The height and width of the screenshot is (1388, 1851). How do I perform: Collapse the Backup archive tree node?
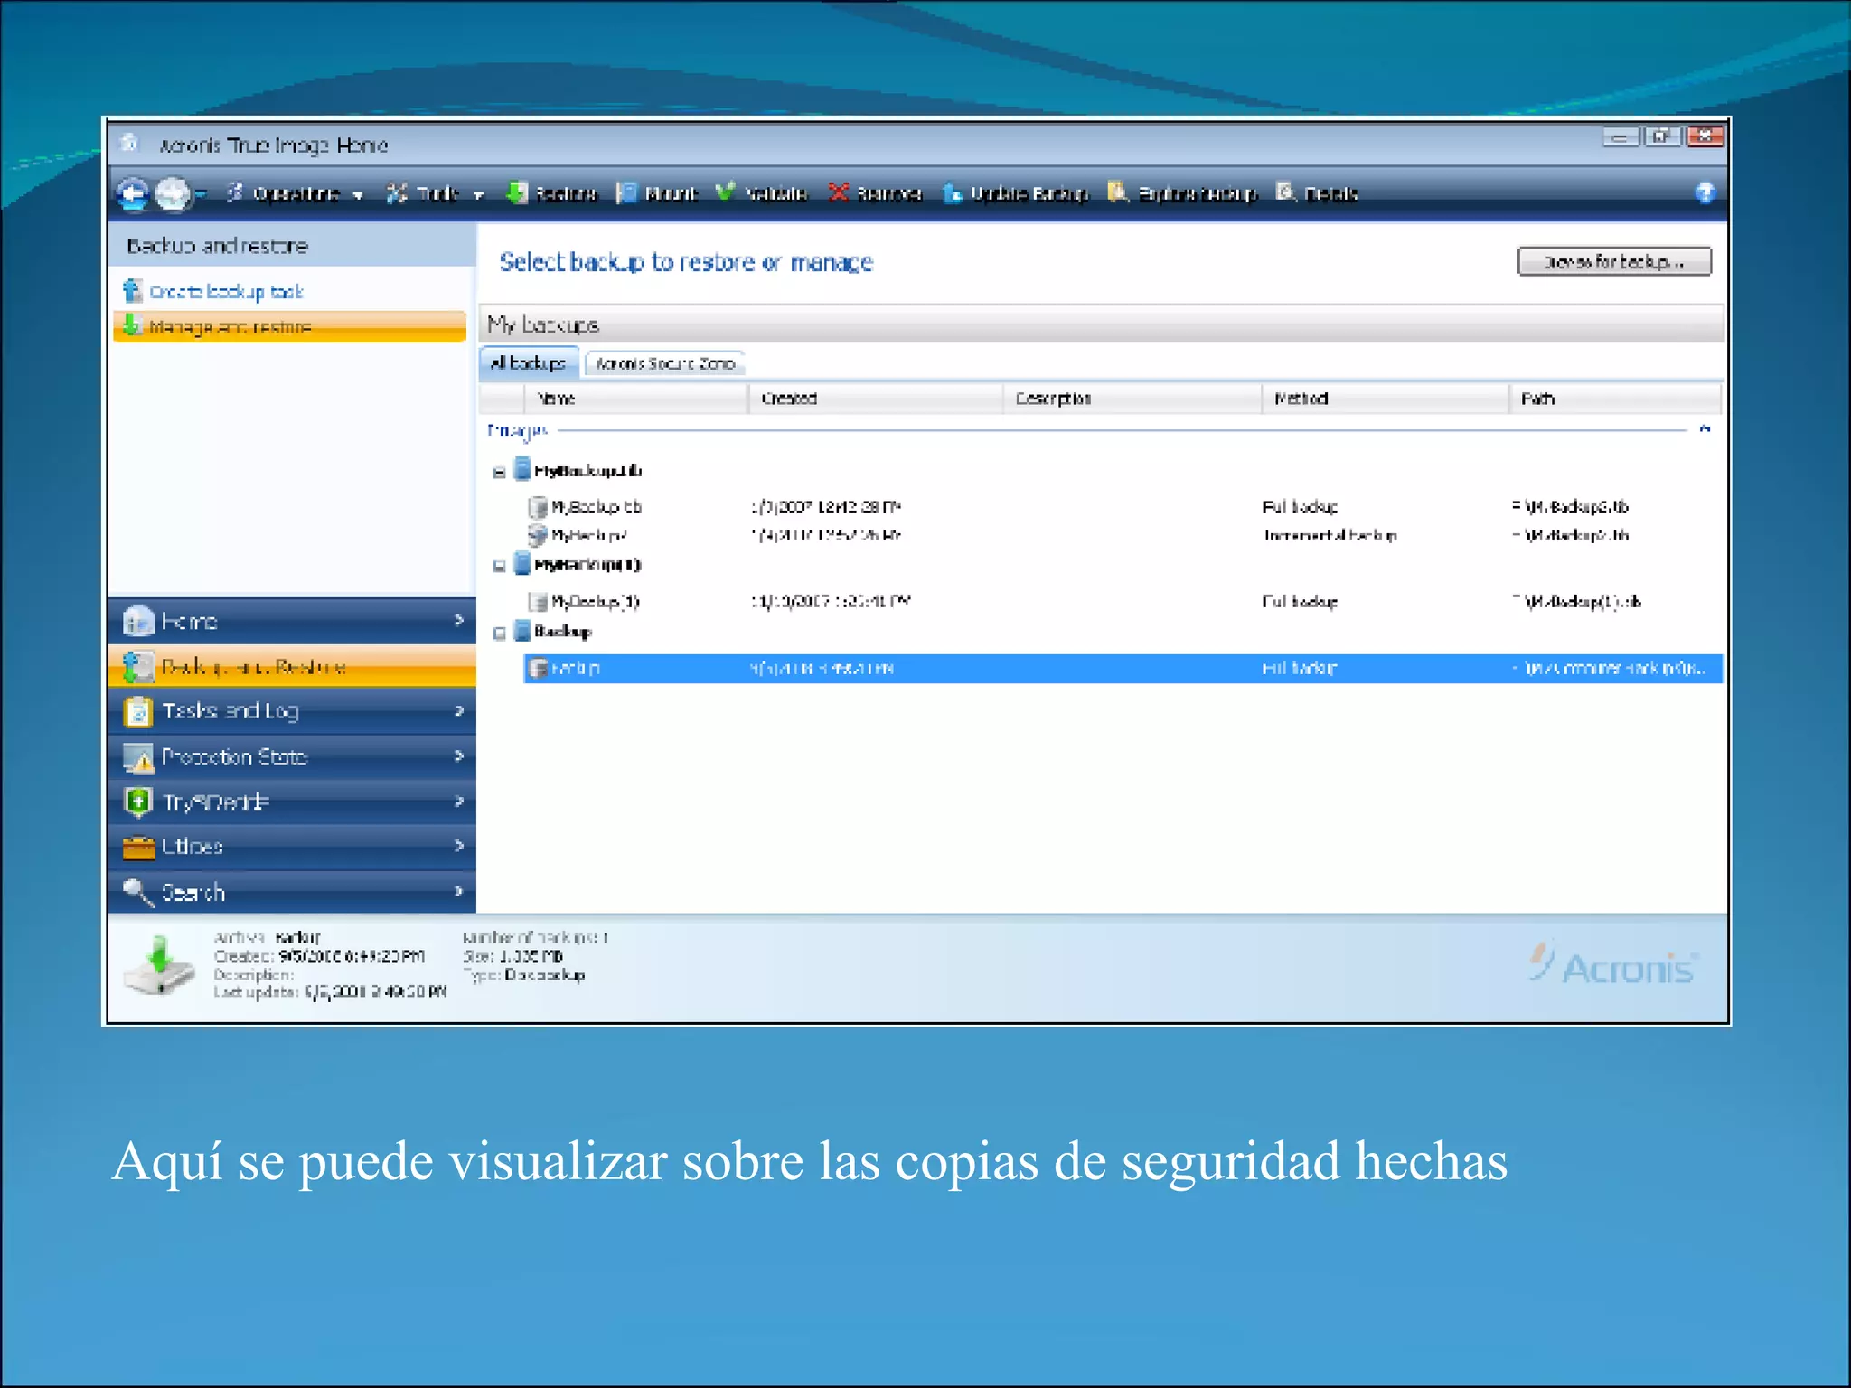[x=499, y=633]
